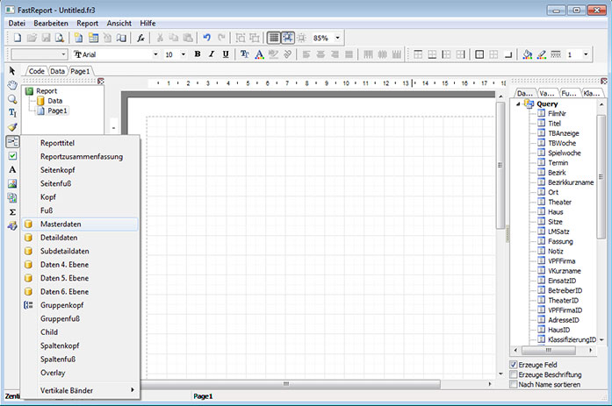
Task: Click the Sigma system text tool
Action: (x=12, y=211)
